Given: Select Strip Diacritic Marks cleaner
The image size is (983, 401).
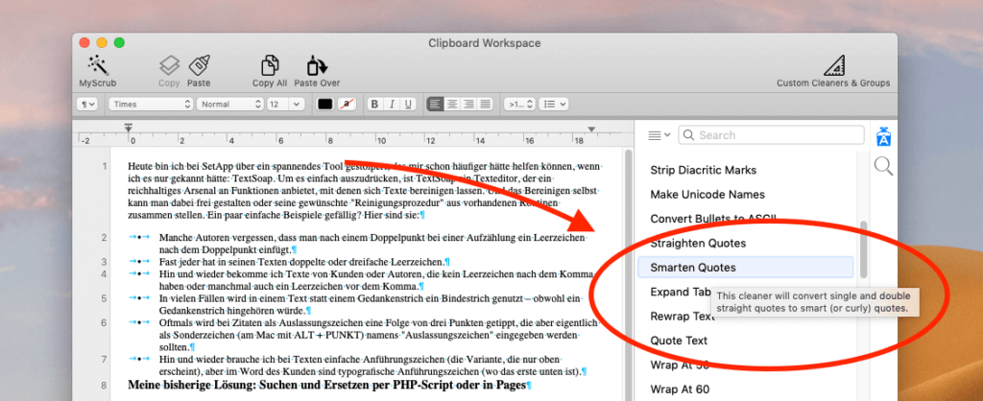Looking at the screenshot, I should (703, 170).
